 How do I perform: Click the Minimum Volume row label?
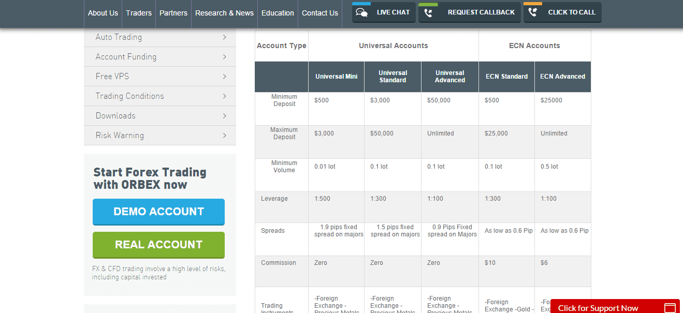pyautogui.click(x=284, y=167)
